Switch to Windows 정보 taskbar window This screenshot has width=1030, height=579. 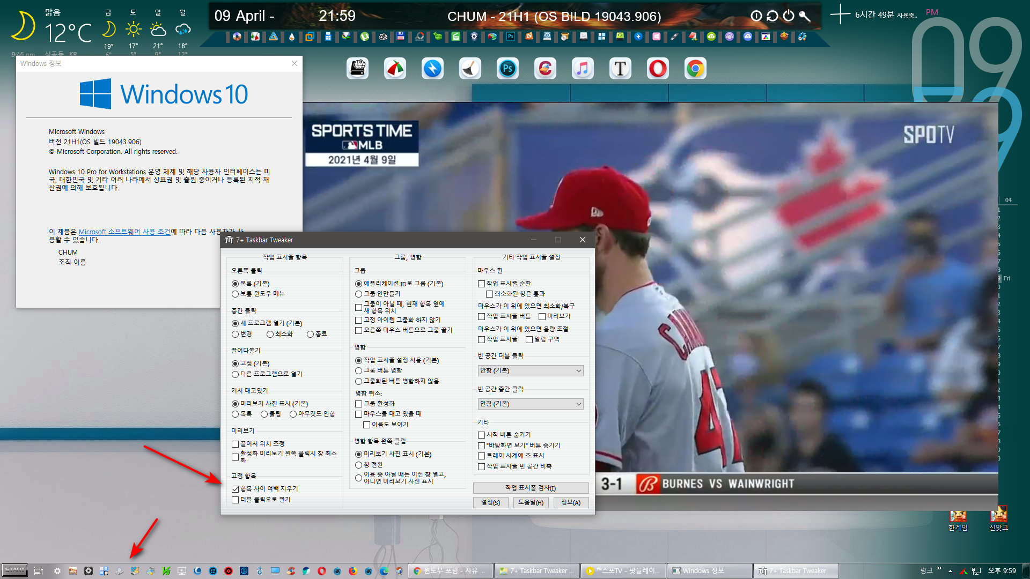[710, 571]
